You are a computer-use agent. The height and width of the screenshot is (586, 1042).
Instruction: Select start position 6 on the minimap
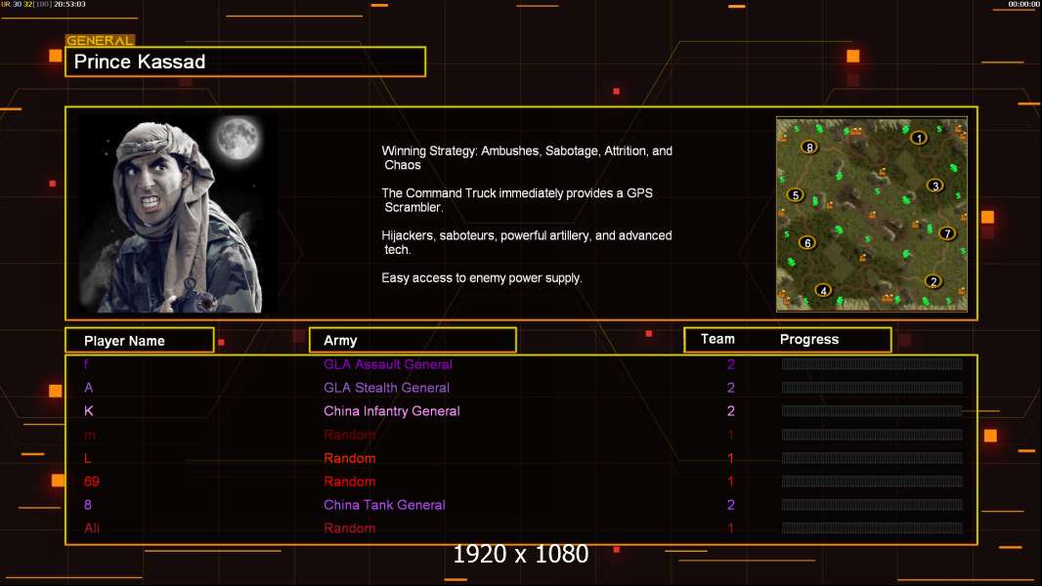[807, 243]
